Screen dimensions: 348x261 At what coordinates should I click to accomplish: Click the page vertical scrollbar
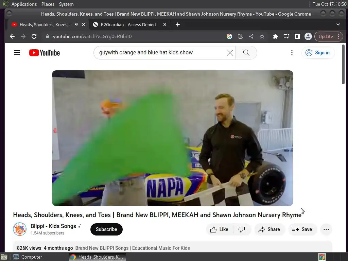pos(343,64)
